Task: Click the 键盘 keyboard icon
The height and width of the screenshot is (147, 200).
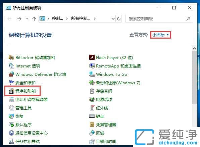Action: tap(92, 116)
